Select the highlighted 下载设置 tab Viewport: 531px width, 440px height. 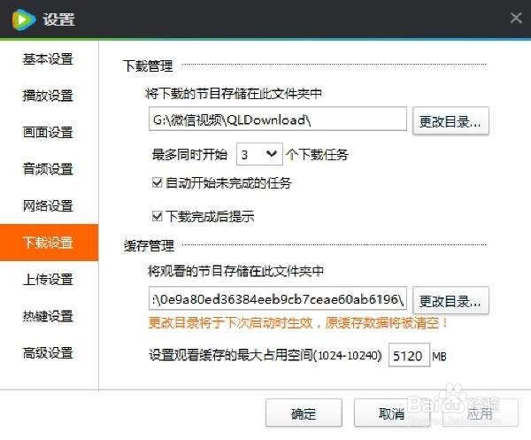coord(49,243)
